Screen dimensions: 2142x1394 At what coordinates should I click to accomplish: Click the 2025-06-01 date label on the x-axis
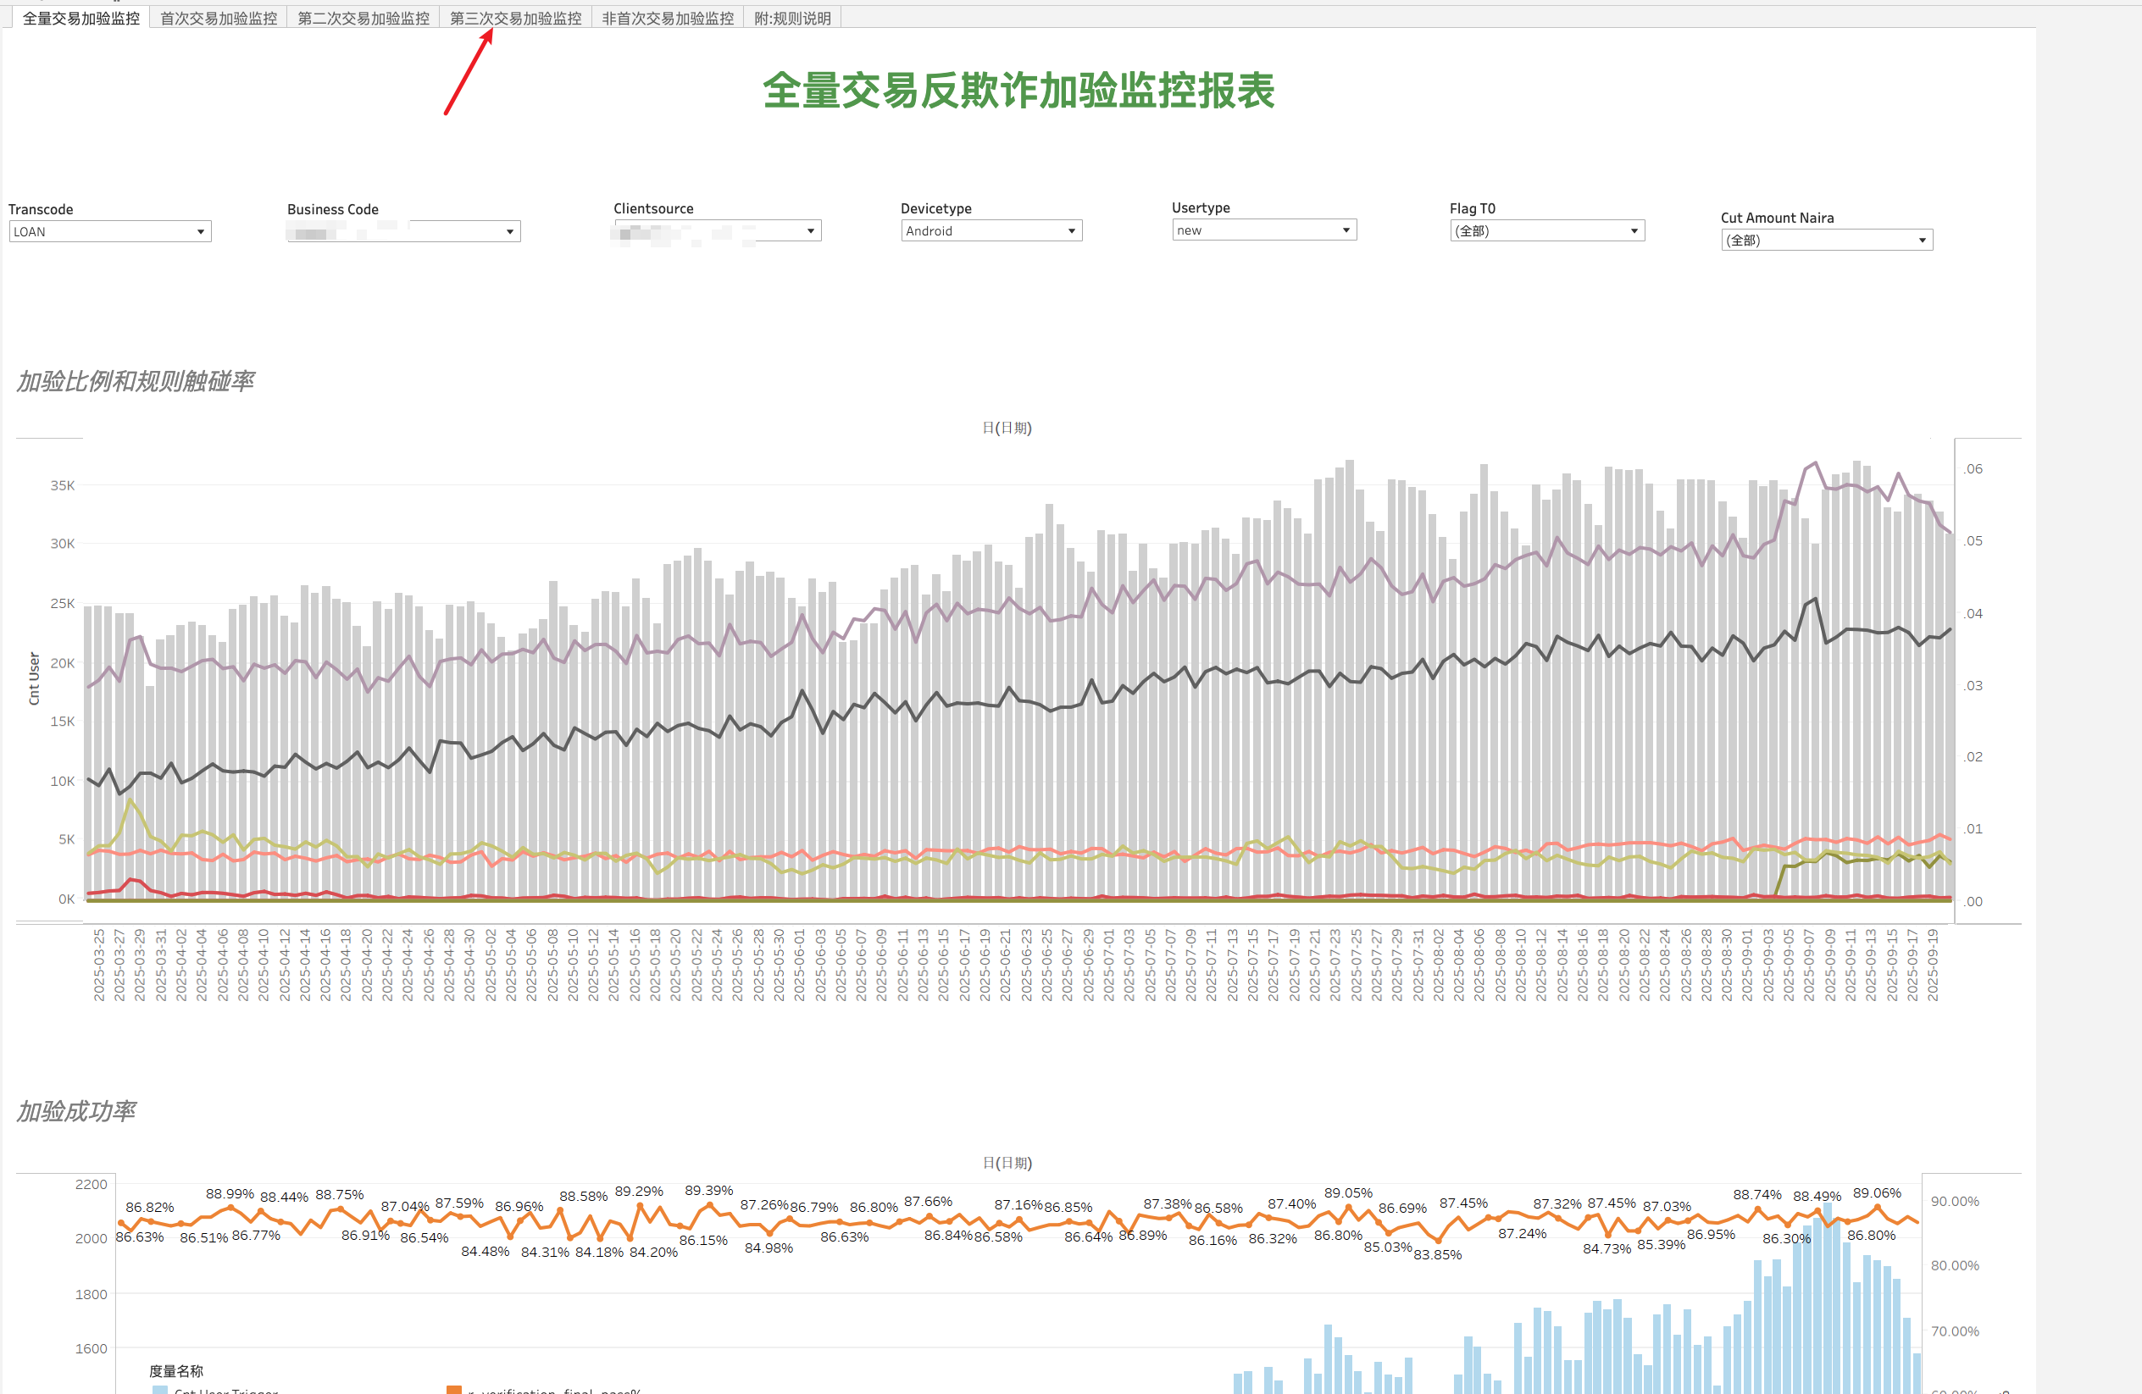coord(799,965)
